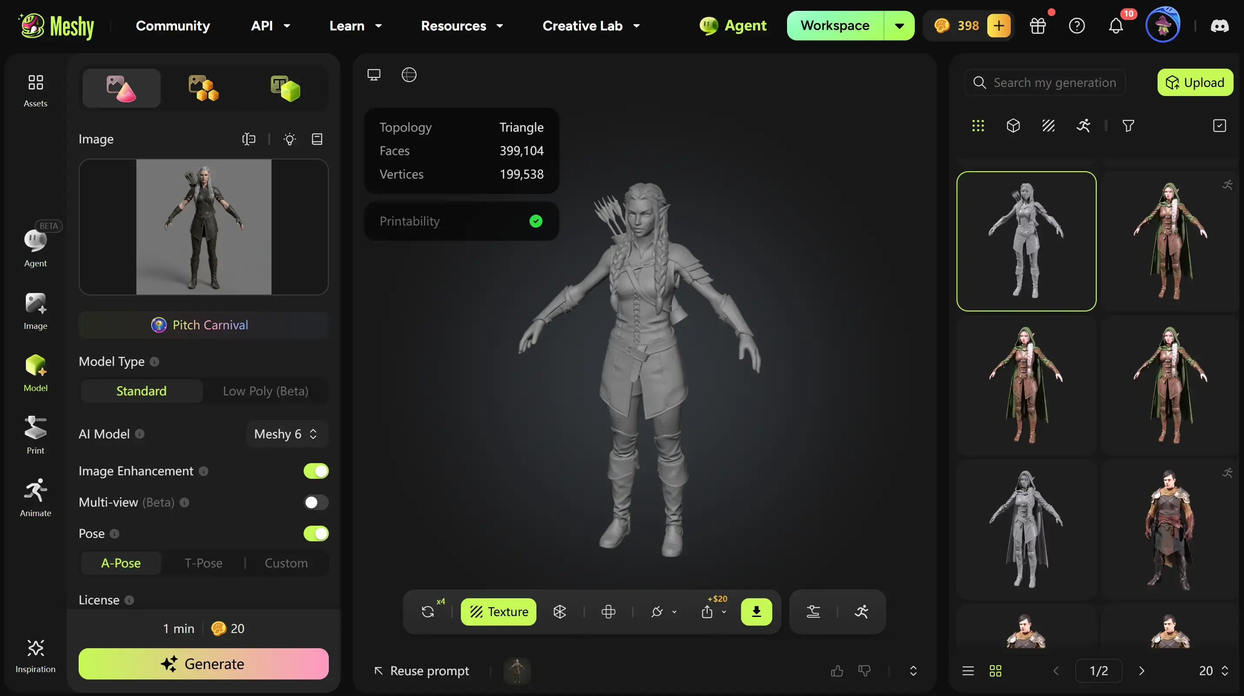Open the Inspiration sidebar item
This screenshot has height=696, width=1244.
point(35,656)
